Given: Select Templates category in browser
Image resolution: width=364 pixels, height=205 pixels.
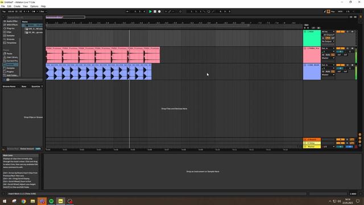Looking at the screenshot, I should point(10,43).
